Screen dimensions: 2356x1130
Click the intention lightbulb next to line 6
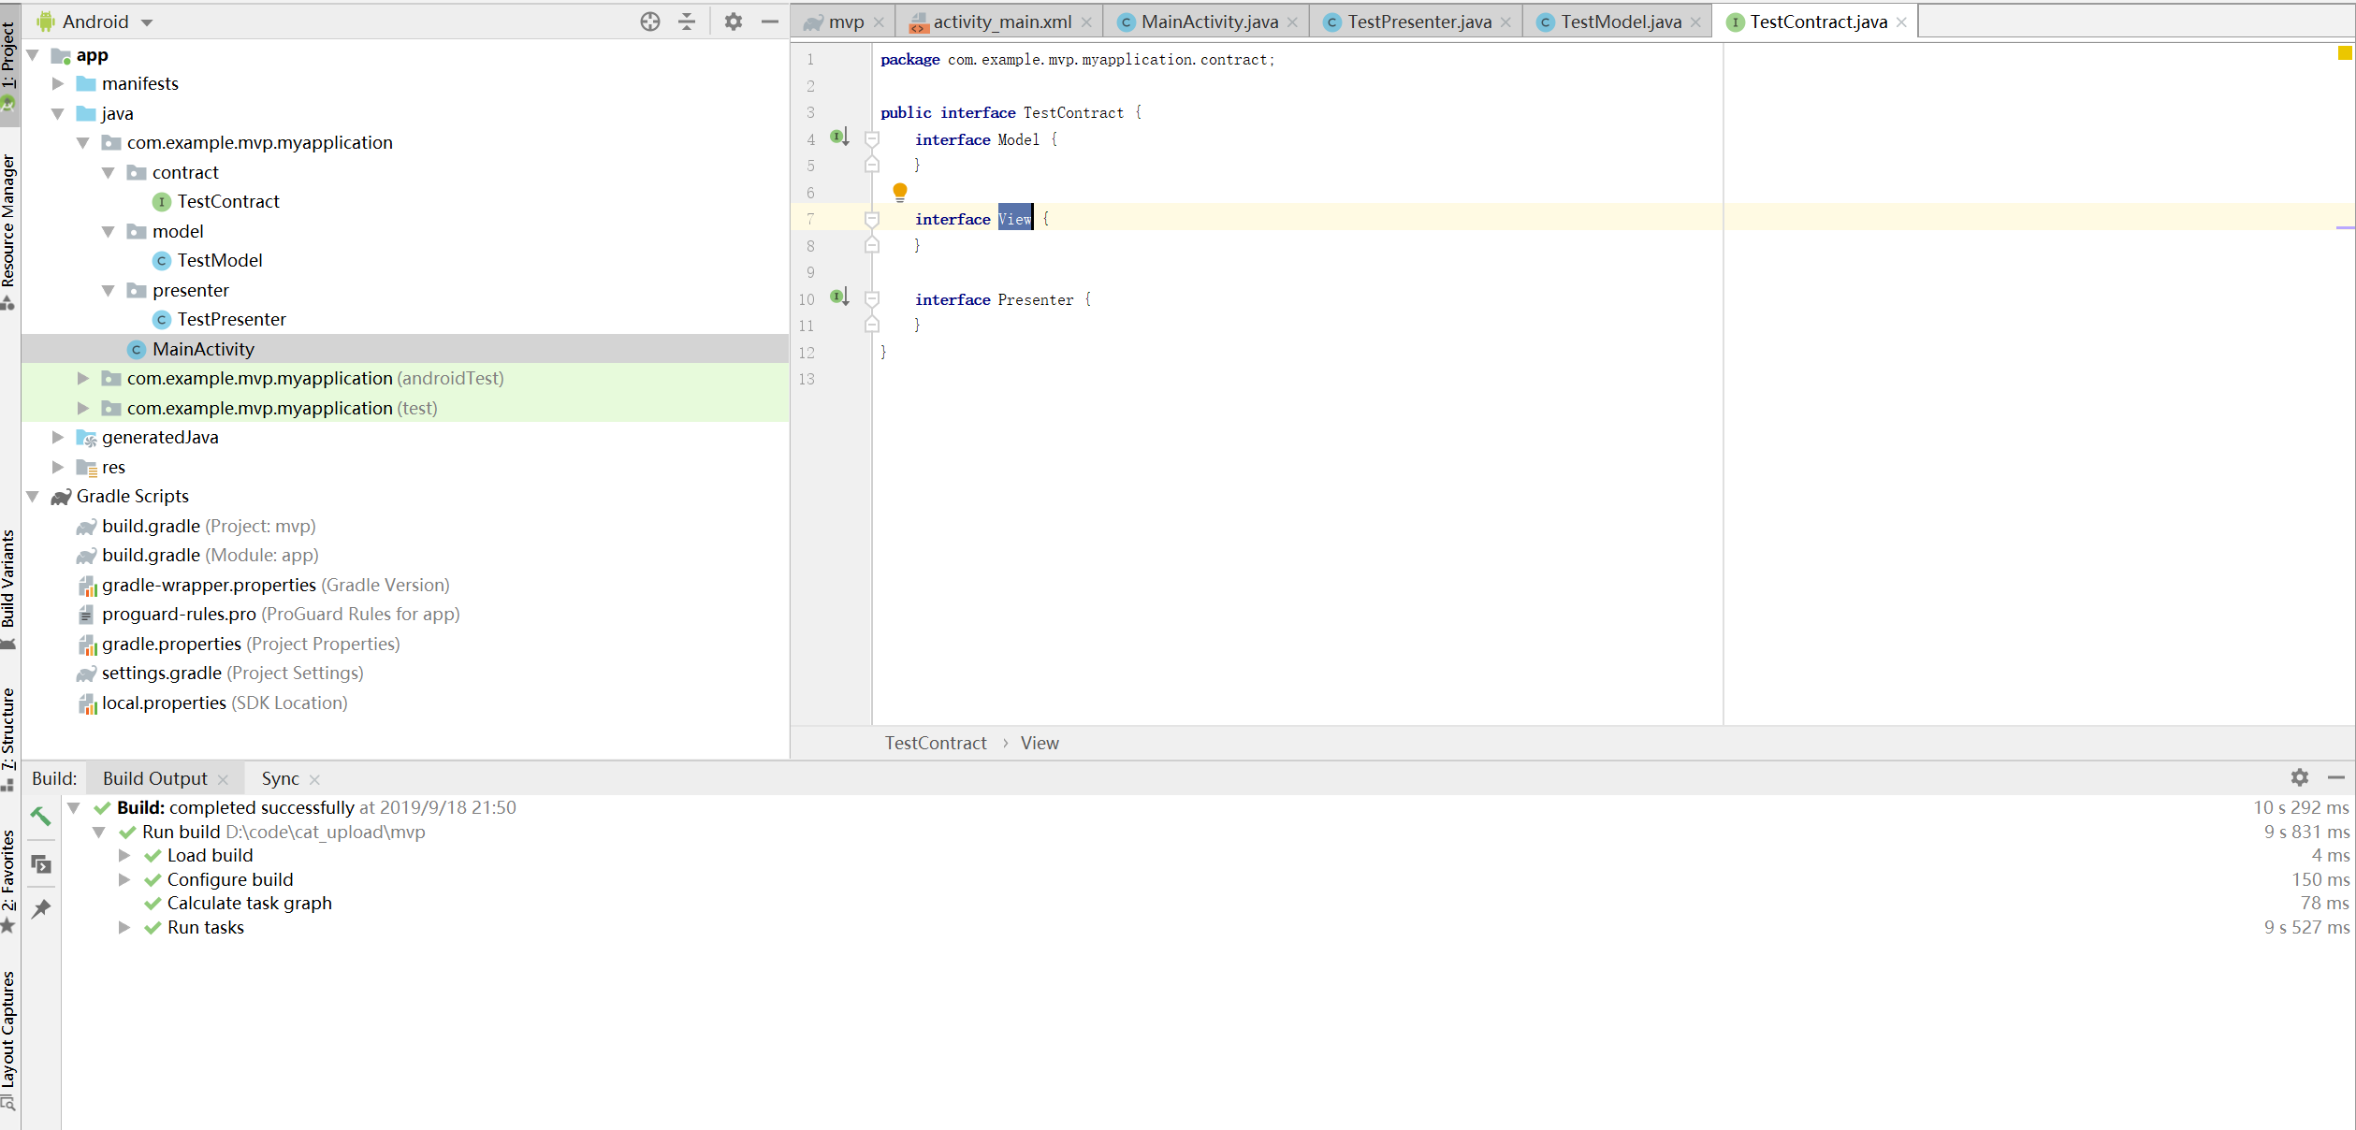(900, 191)
